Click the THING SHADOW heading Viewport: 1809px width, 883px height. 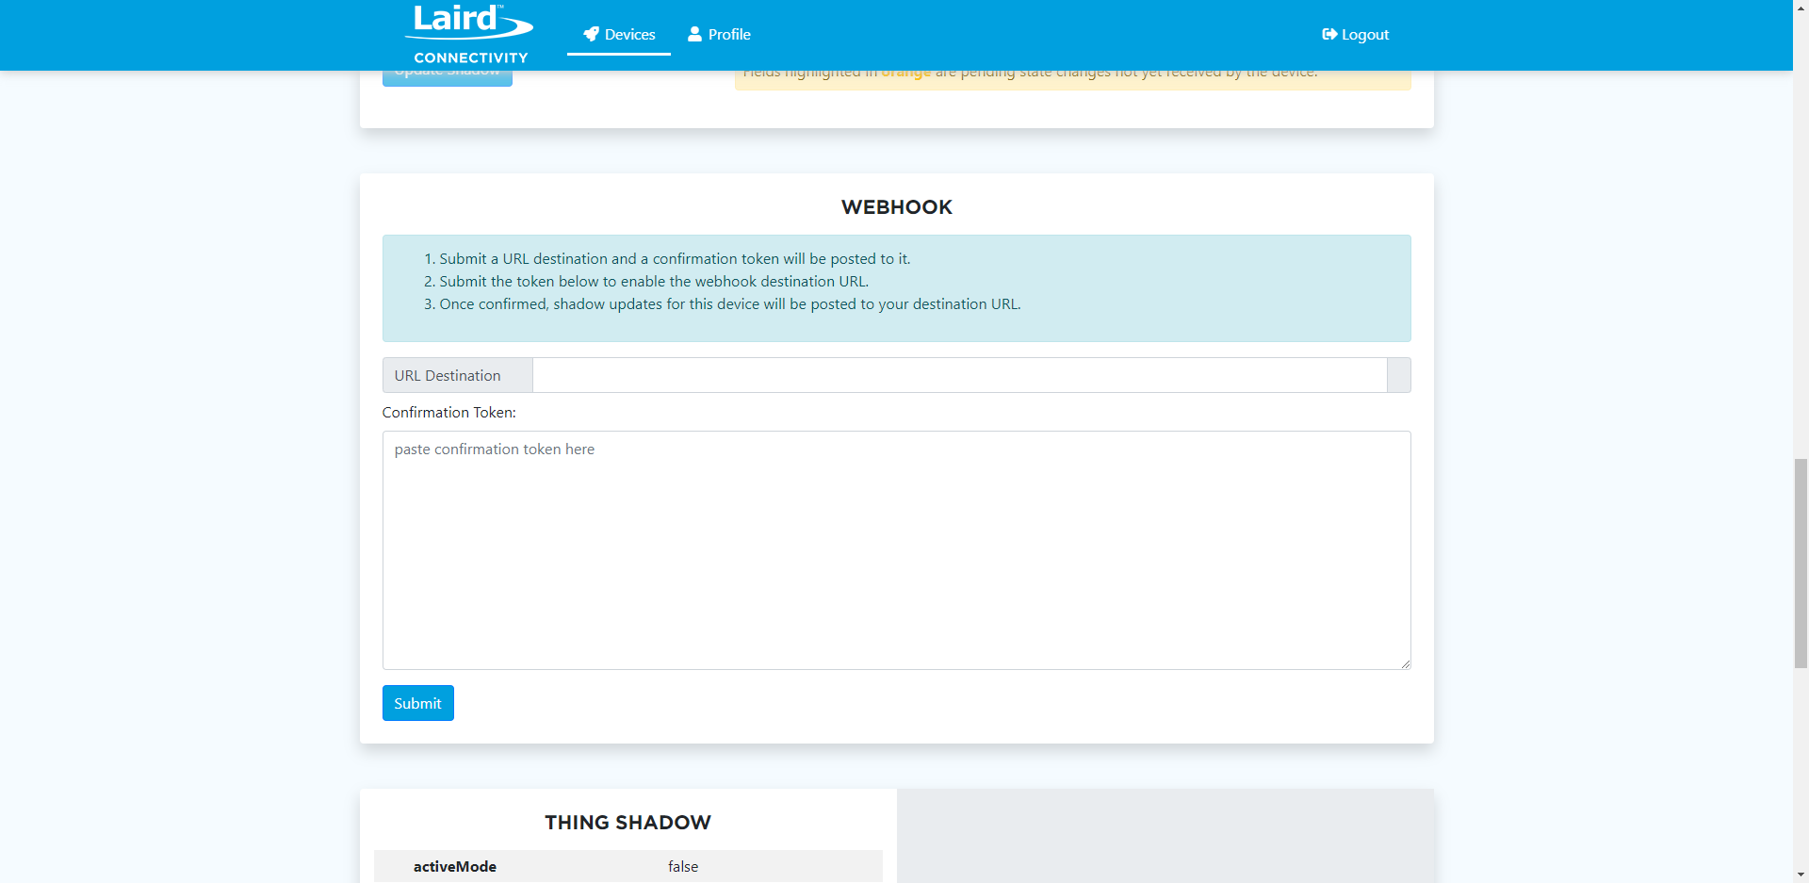pos(627,823)
